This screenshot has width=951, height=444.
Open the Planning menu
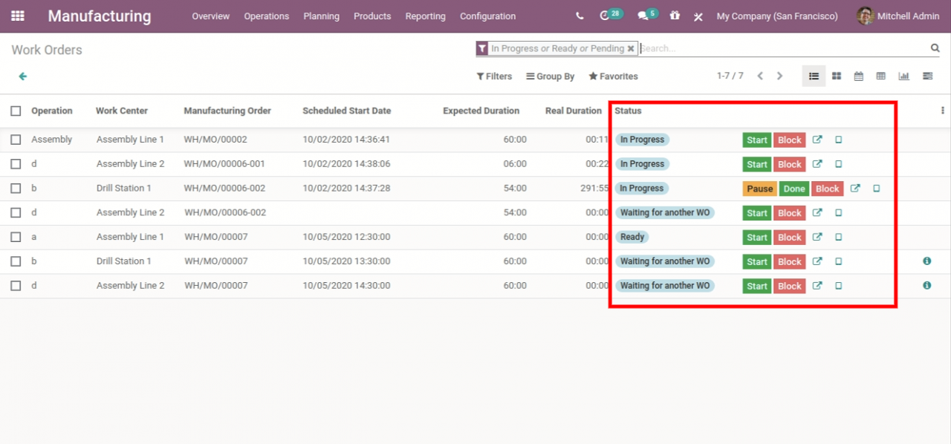tap(321, 16)
